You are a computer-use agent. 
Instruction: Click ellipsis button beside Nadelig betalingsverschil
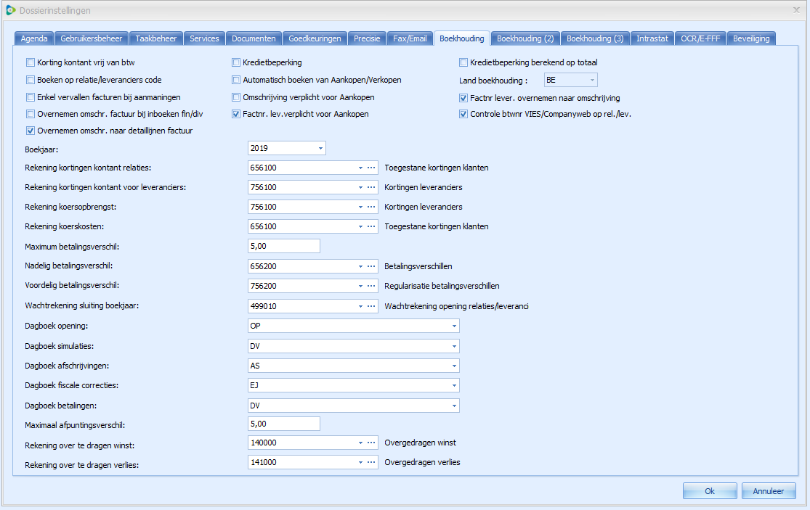point(370,266)
